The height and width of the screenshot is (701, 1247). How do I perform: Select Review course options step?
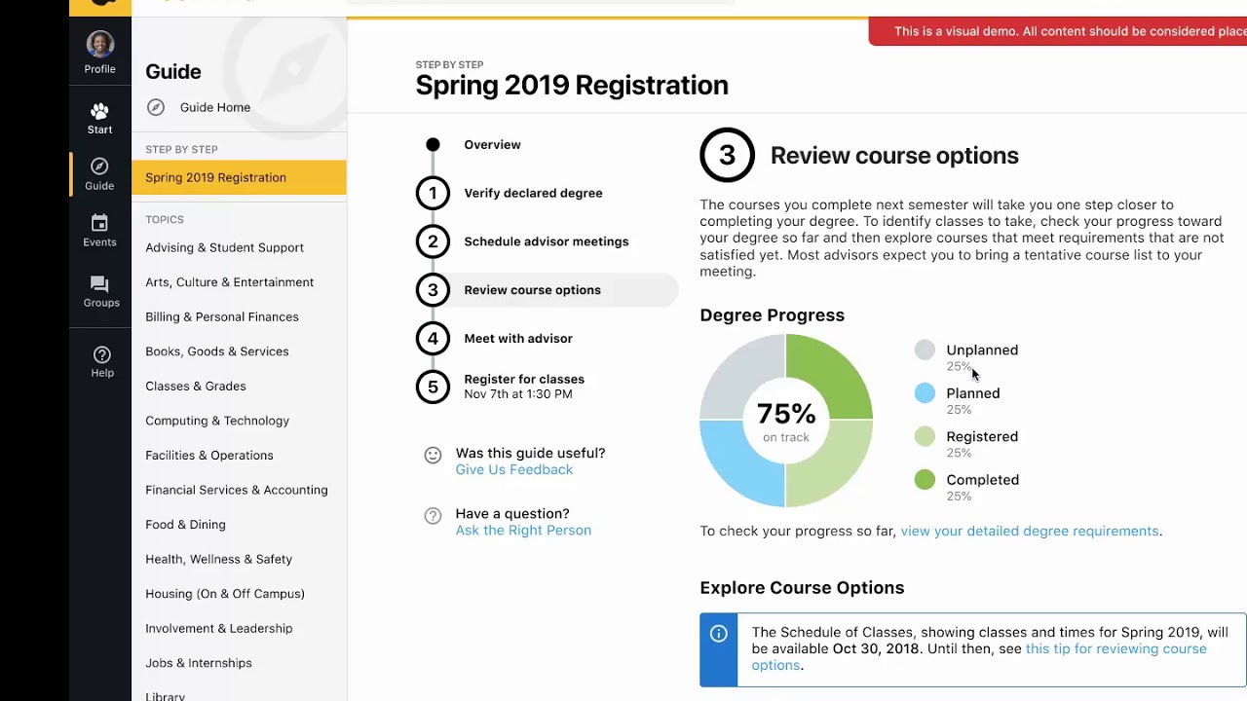(532, 290)
